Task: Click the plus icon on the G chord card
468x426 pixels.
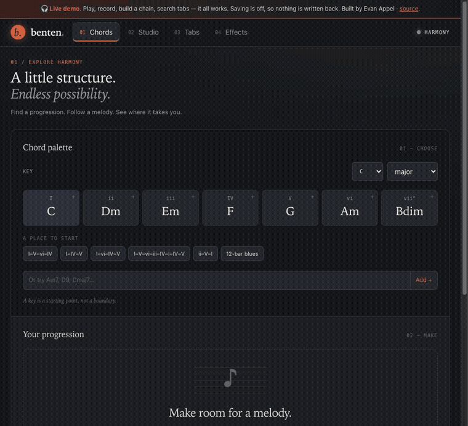Action: [312, 197]
